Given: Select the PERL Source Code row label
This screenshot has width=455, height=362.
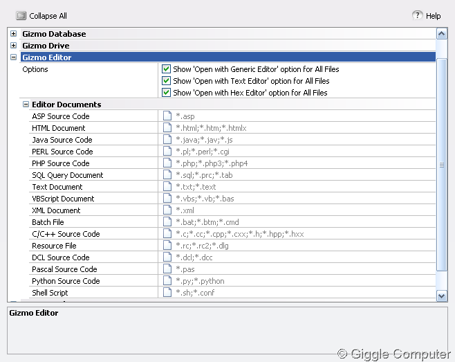Looking at the screenshot, I should coord(62,152).
